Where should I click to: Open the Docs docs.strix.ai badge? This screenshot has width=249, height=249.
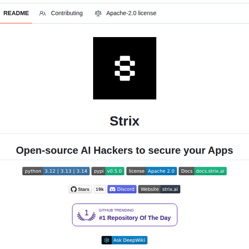[203, 171]
